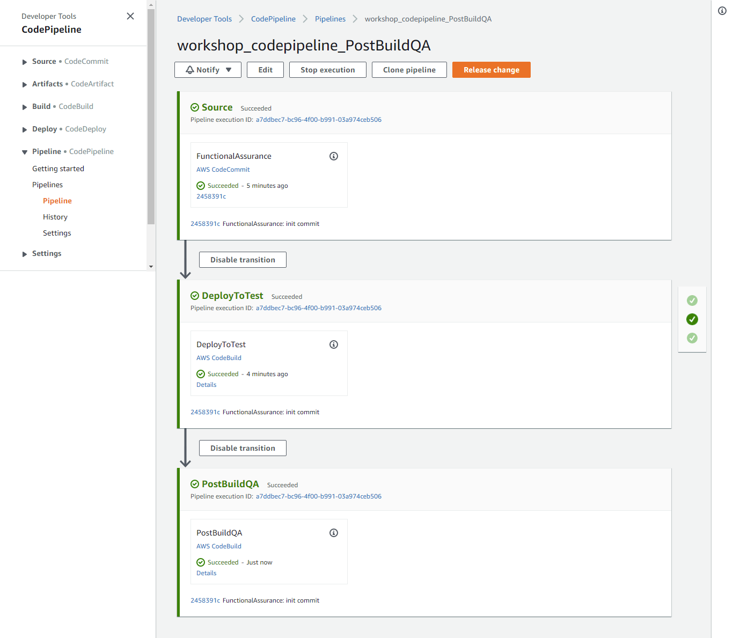Open the Notify dropdown
The height and width of the screenshot is (638, 733).
pos(208,70)
